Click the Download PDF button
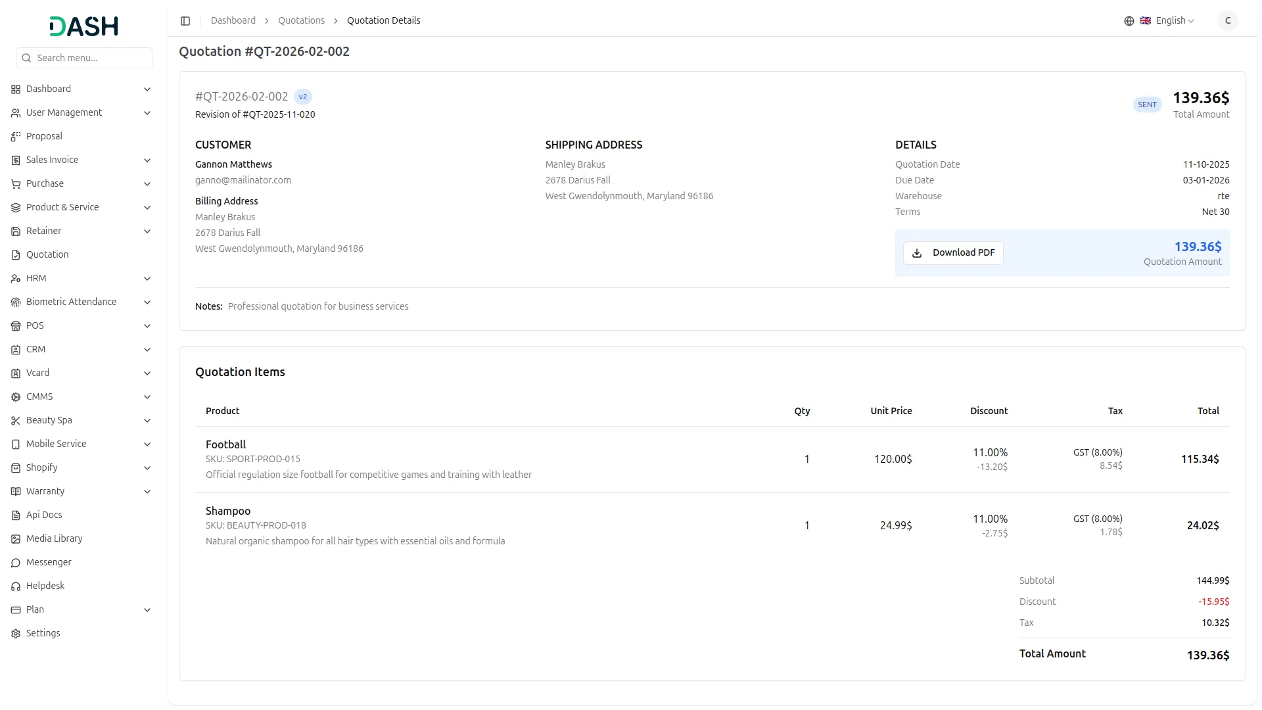This screenshot has width=1262, height=710. [952, 253]
